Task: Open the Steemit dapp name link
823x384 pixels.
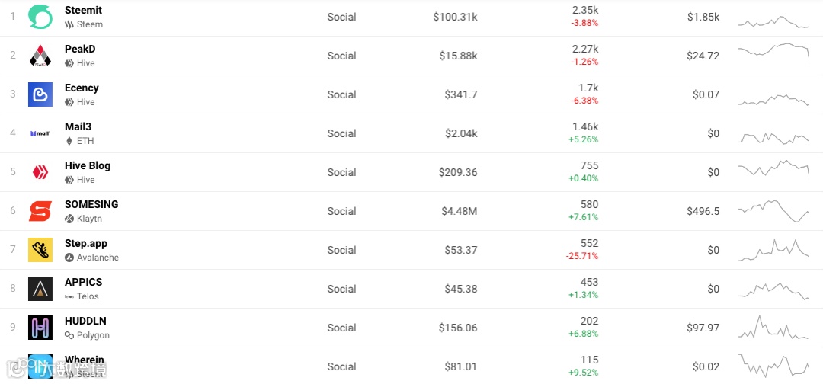Action: pos(84,10)
